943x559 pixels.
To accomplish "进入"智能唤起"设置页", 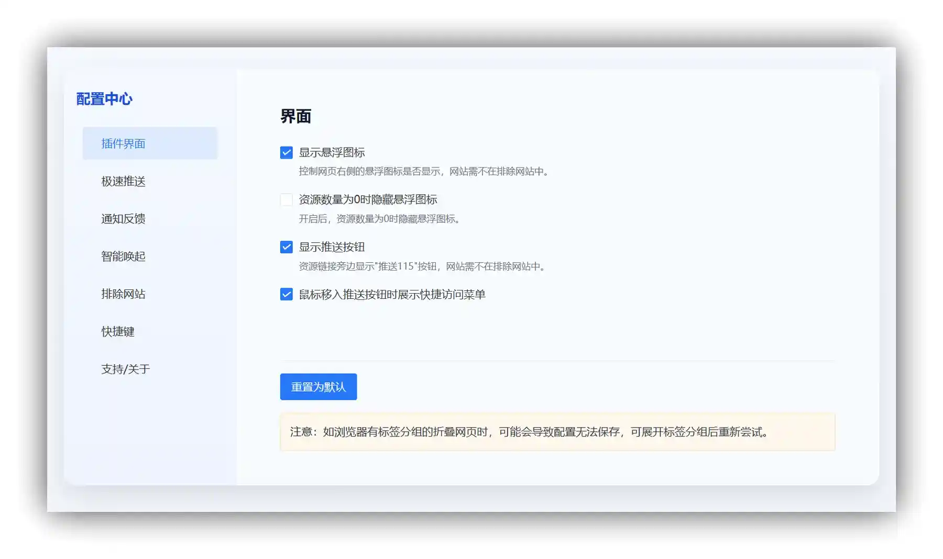I will click(x=123, y=256).
